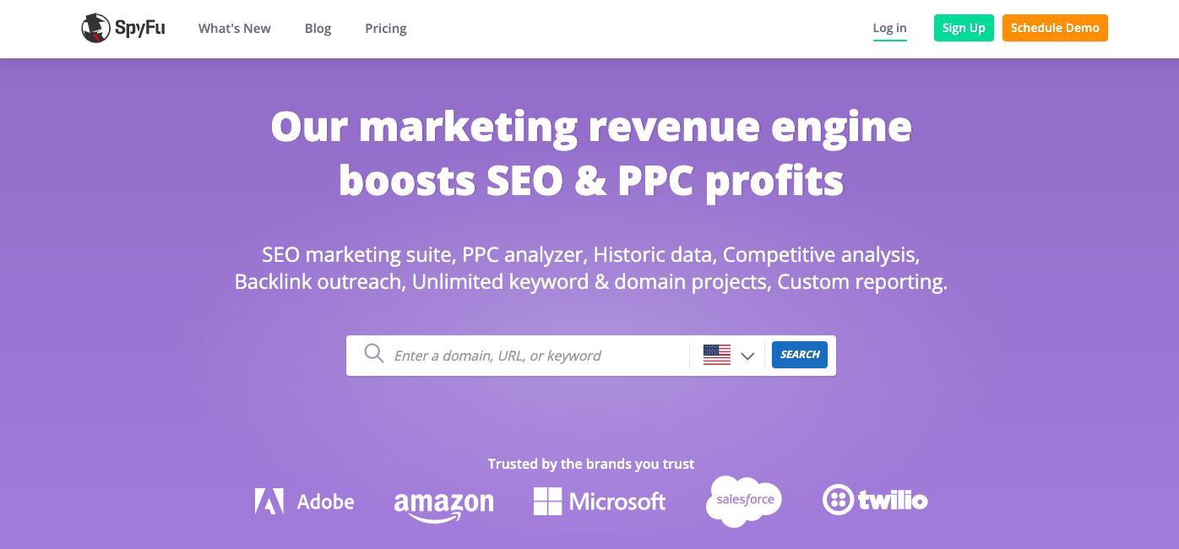
Task: Click the Salesforce cloud logo
Action: pos(742,500)
